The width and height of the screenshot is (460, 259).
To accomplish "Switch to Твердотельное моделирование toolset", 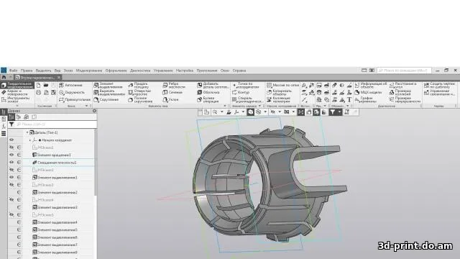I will (x=17, y=85).
